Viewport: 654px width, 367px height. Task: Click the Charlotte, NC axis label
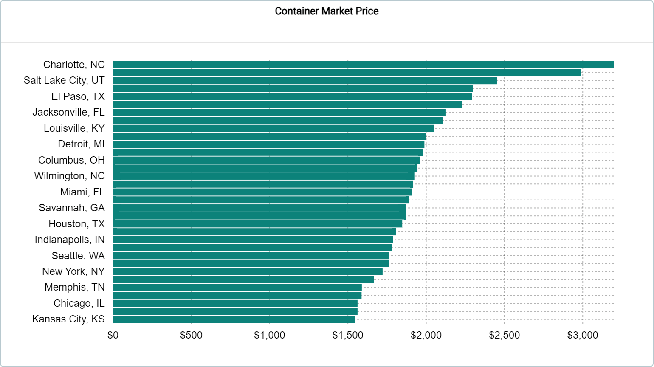[74, 65]
